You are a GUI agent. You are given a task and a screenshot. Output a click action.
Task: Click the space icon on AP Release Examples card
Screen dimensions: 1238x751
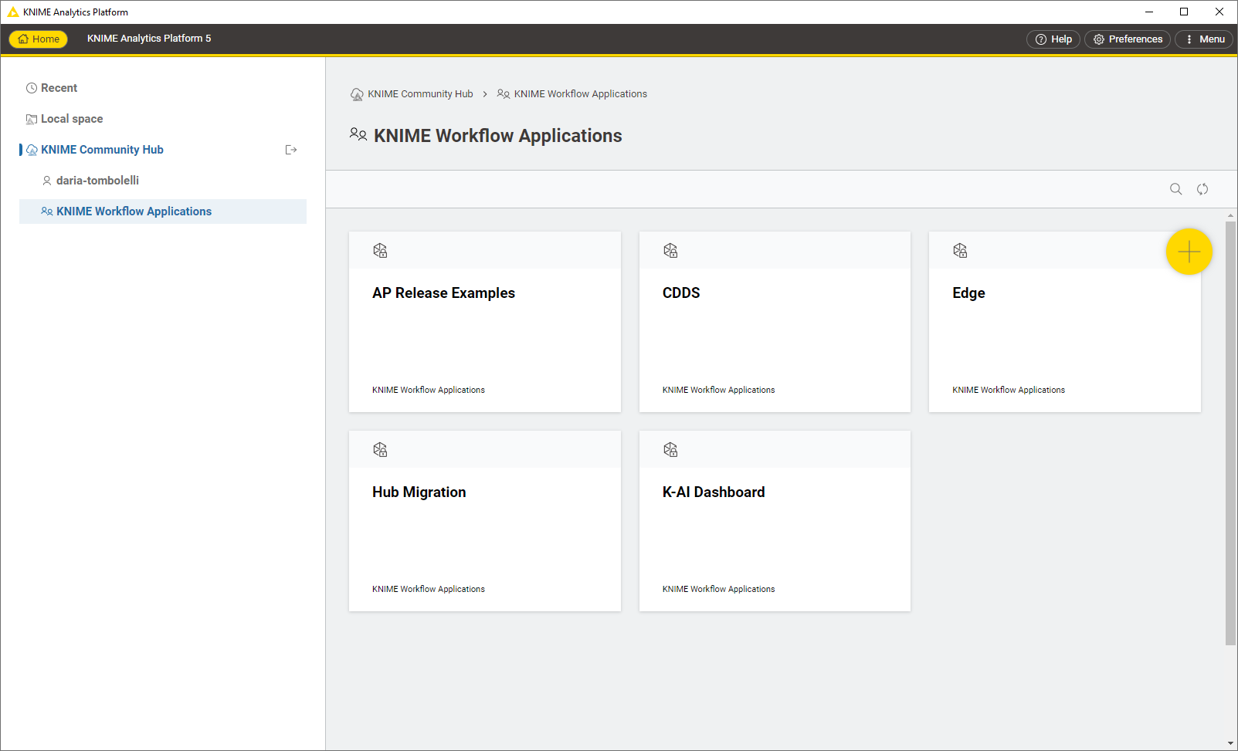380,251
